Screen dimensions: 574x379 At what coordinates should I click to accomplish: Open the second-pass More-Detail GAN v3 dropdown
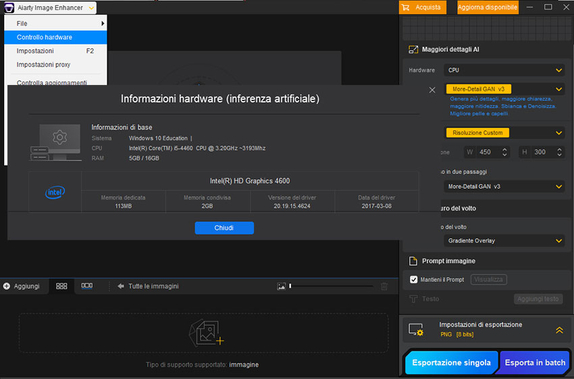[504, 187]
